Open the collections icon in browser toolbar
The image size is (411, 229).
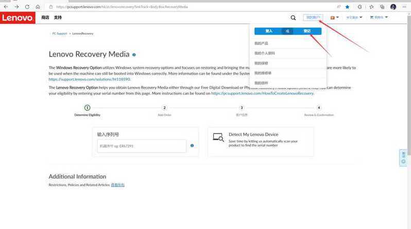[x=382, y=7]
